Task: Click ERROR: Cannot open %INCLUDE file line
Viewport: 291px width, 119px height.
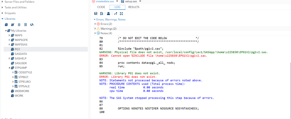Action: (153, 56)
